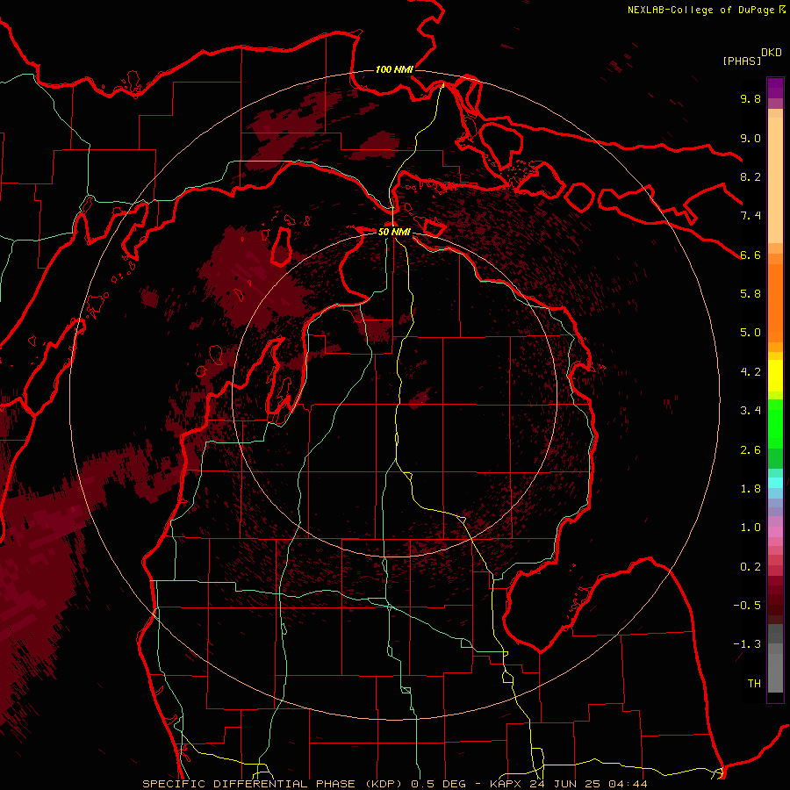Select the 5.8 legend scale value
This screenshot has height=790, width=790.
click(x=750, y=293)
